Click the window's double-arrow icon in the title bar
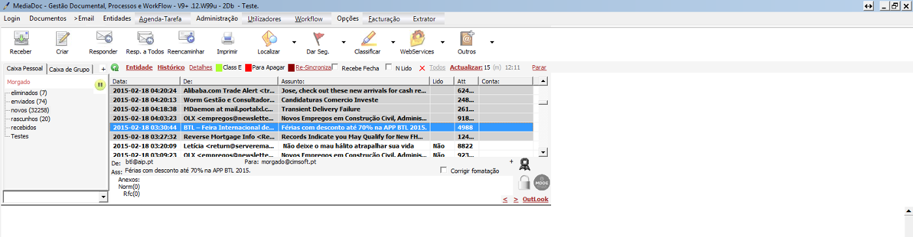The height and width of the screenshot is (237, 913). click(x=869, y=5)
